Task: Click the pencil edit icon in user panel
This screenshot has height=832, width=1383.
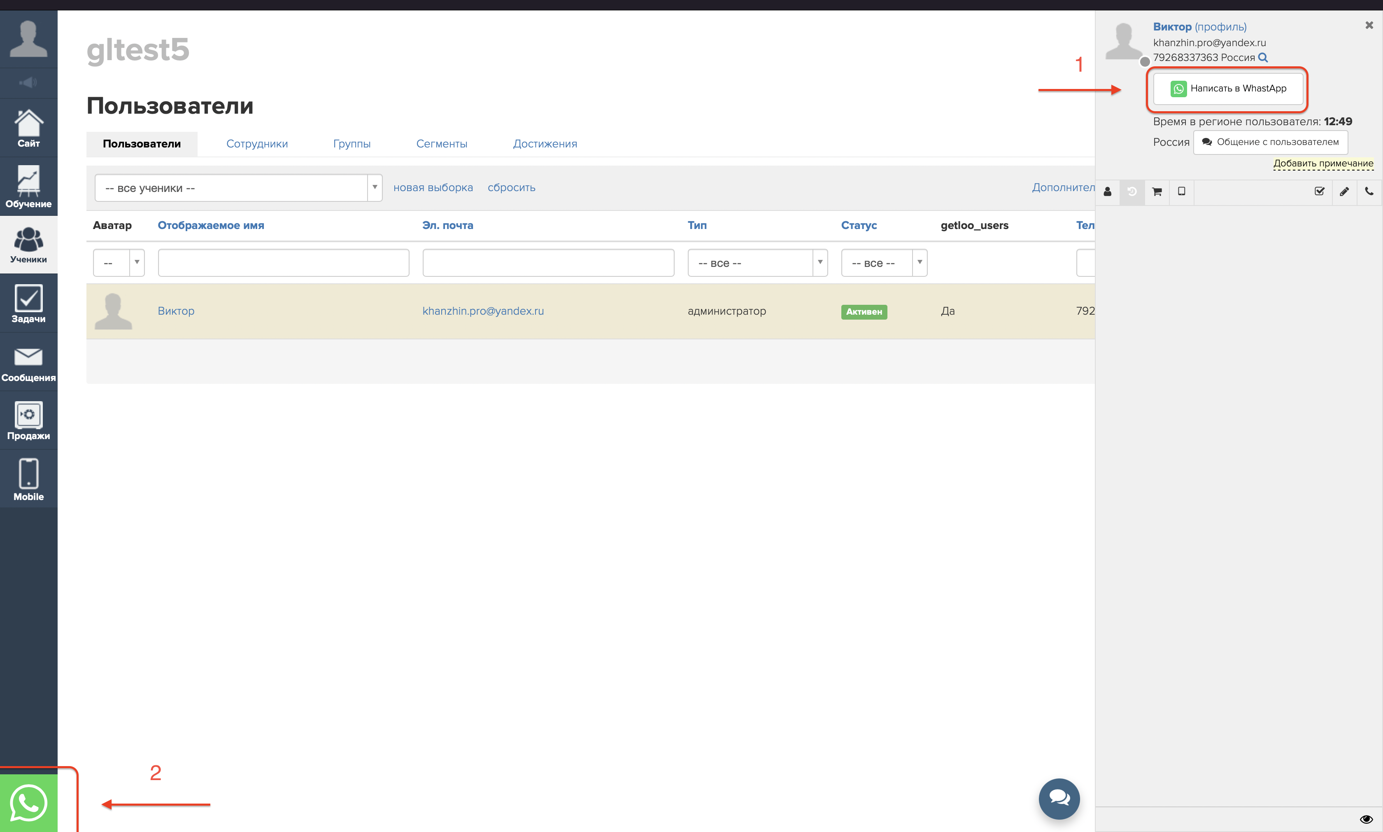Action: click(1344, 192)
